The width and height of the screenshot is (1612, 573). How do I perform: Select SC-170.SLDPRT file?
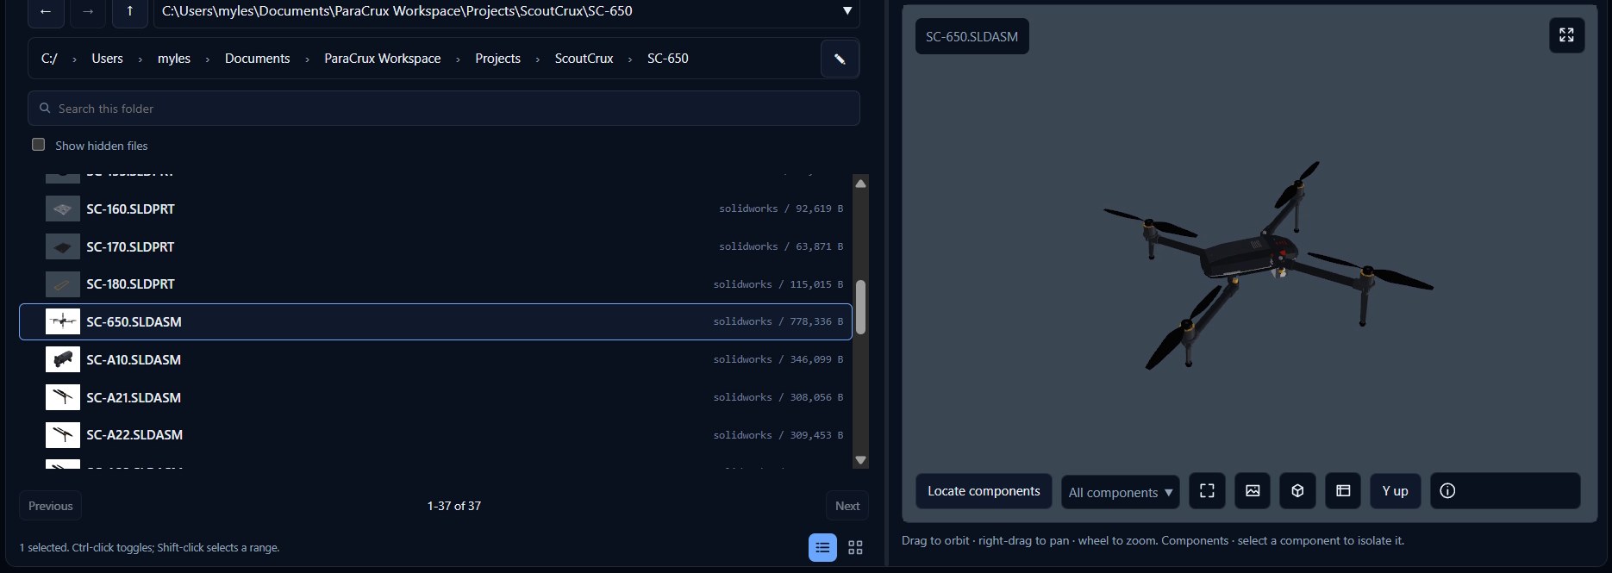pyautogui.click(x=435, y=246)
